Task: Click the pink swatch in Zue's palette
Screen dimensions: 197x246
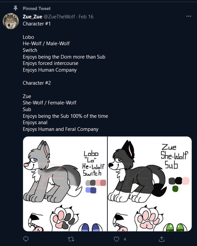Action: (x=186, y=181)
